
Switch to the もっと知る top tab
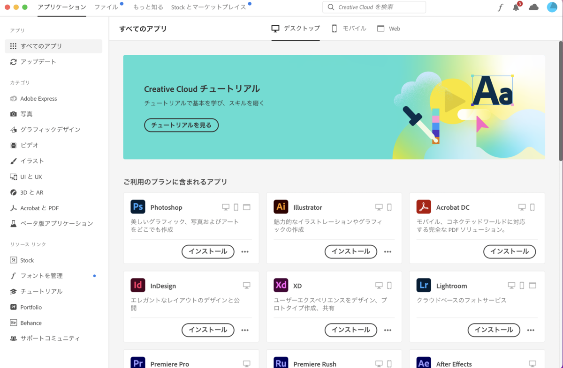pyautogui.click(x=148, y=7)
